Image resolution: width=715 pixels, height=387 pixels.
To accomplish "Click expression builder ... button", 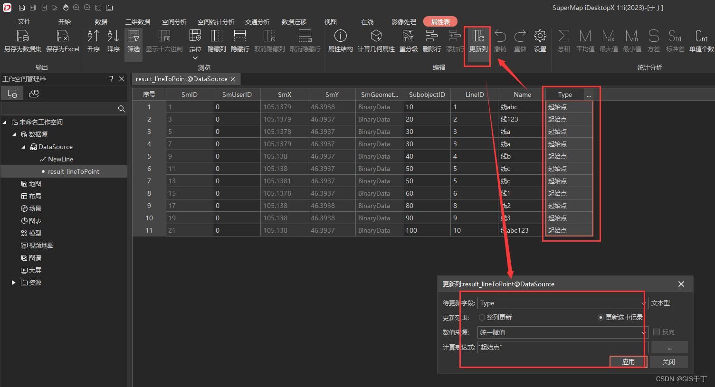I will (x=669, y=347).
